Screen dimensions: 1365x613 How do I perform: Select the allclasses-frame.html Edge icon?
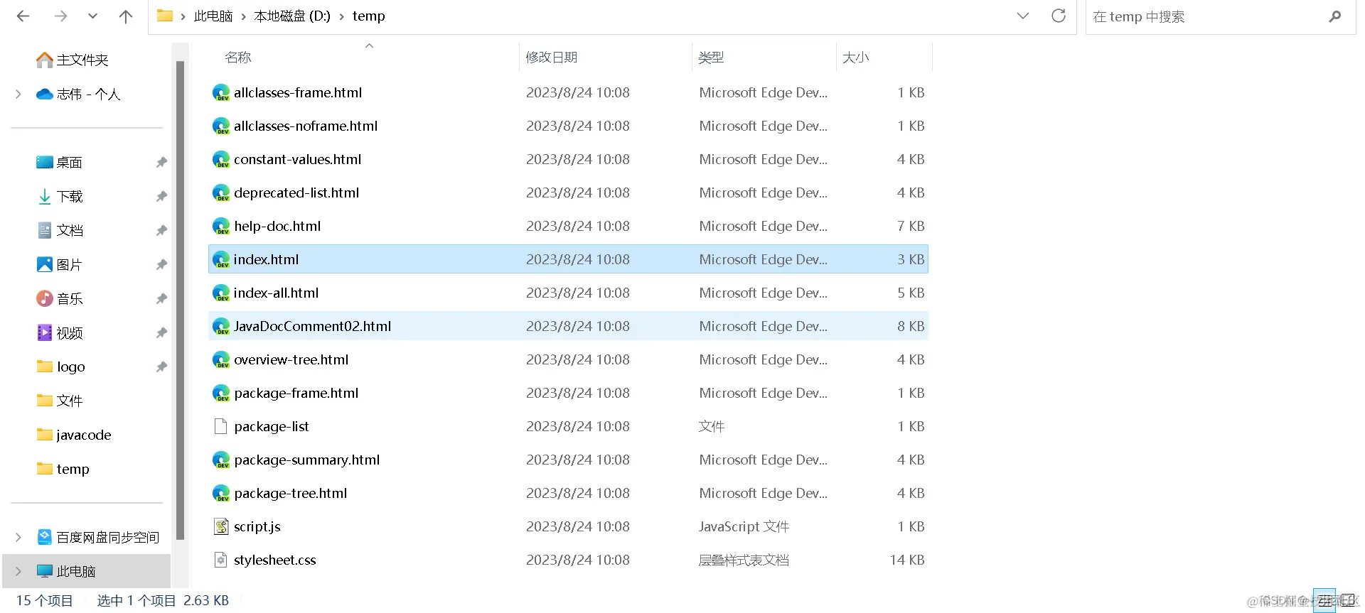tap(221, 93)
